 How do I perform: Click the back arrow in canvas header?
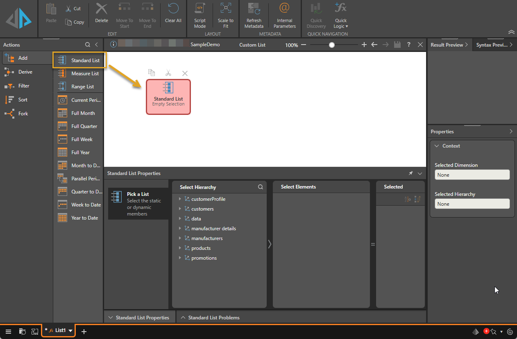374,45
